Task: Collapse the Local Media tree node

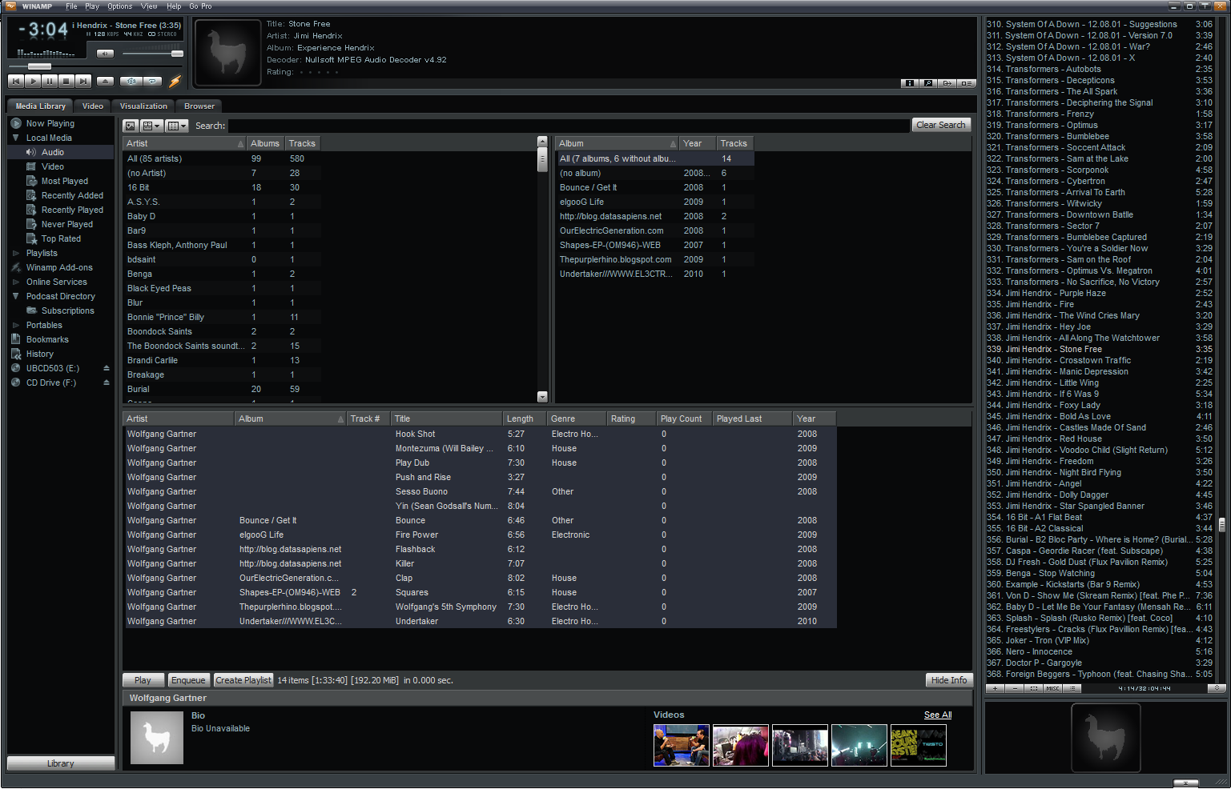Action: click(15, 138)
